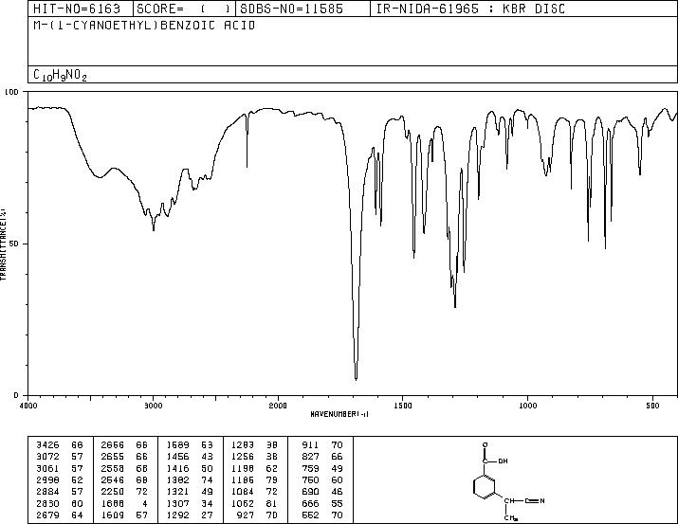Viewport: 678px width, 524px height.
Task: Click peak value 2558 in table
Action: coord(113,469)
